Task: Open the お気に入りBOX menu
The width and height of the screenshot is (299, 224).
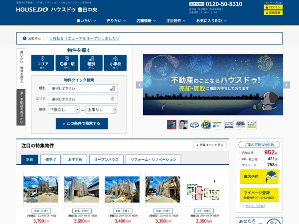Action: tap(211, 21)
